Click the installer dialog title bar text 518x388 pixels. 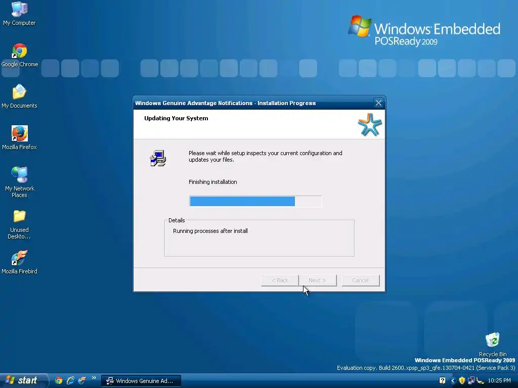225,103
